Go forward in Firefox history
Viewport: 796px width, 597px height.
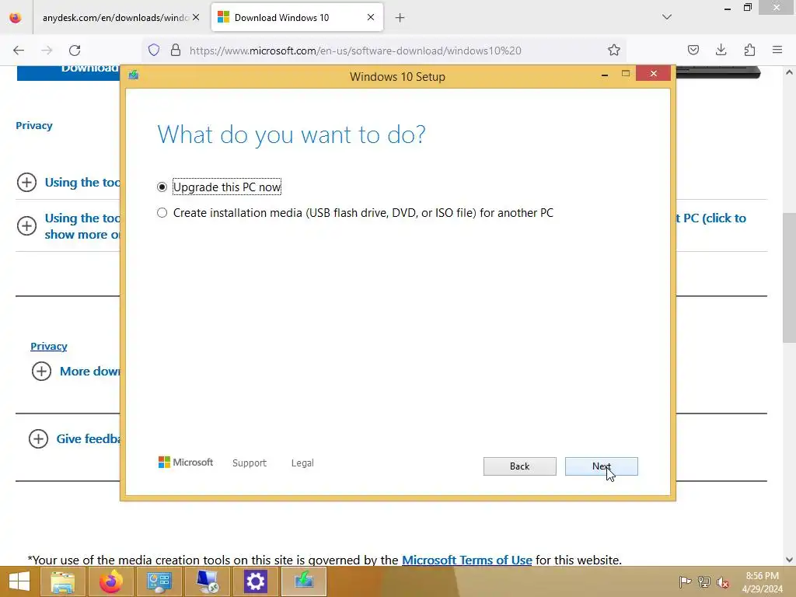[x=47, y=51]
